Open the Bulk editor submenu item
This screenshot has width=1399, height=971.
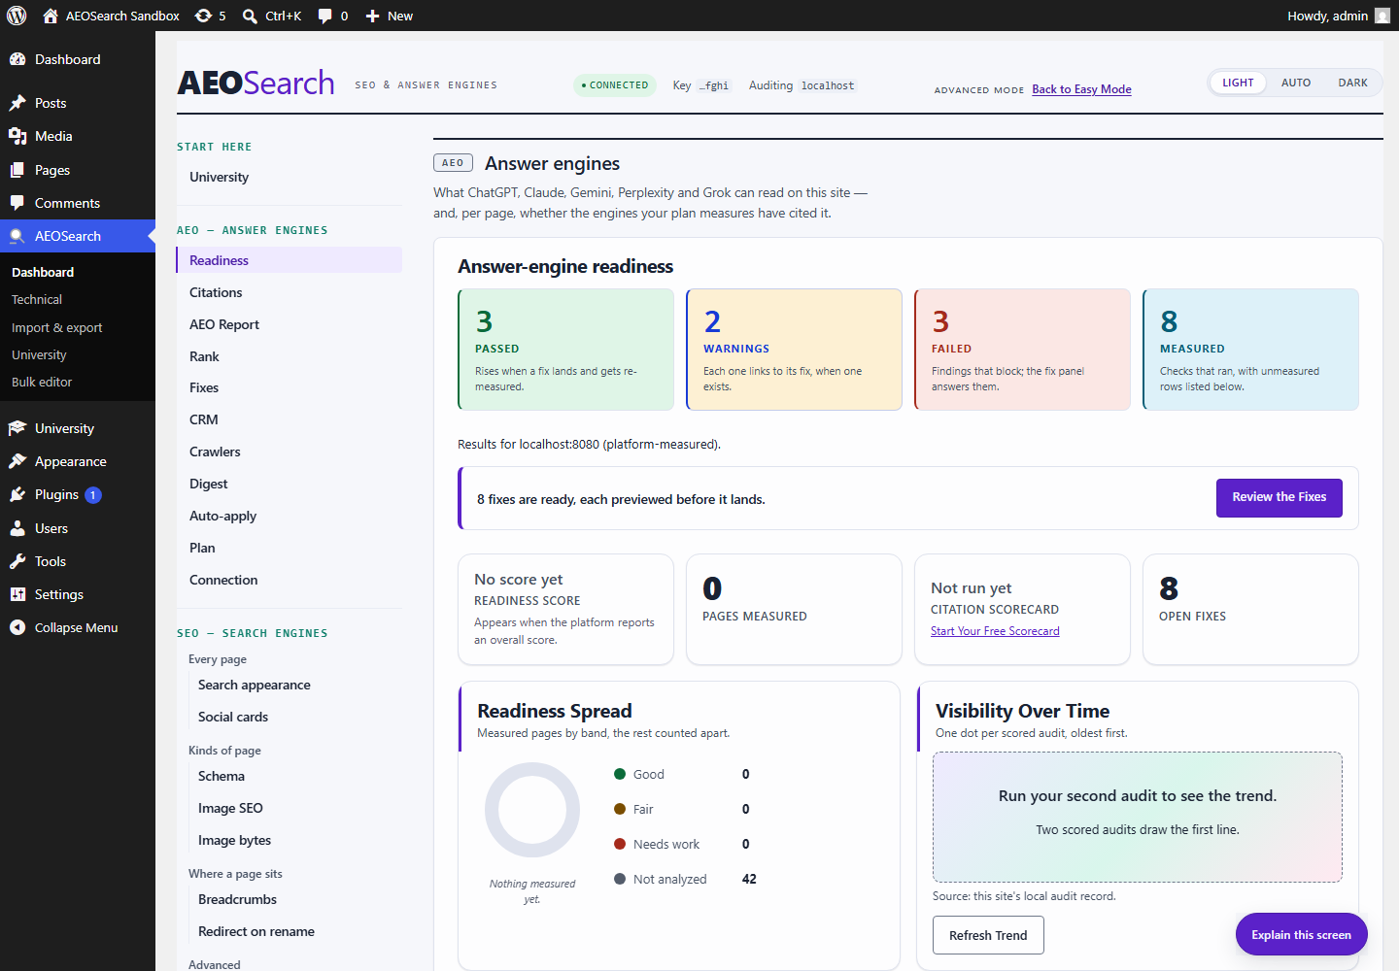coord(42,383)
